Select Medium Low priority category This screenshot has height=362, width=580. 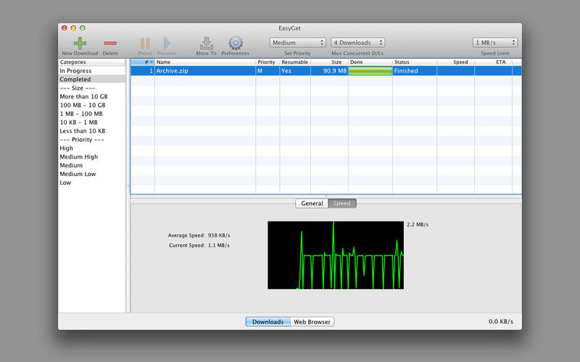(x=92, y=174)
